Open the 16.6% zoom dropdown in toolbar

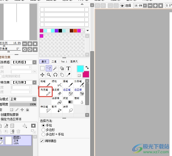[x=145, y=5]
